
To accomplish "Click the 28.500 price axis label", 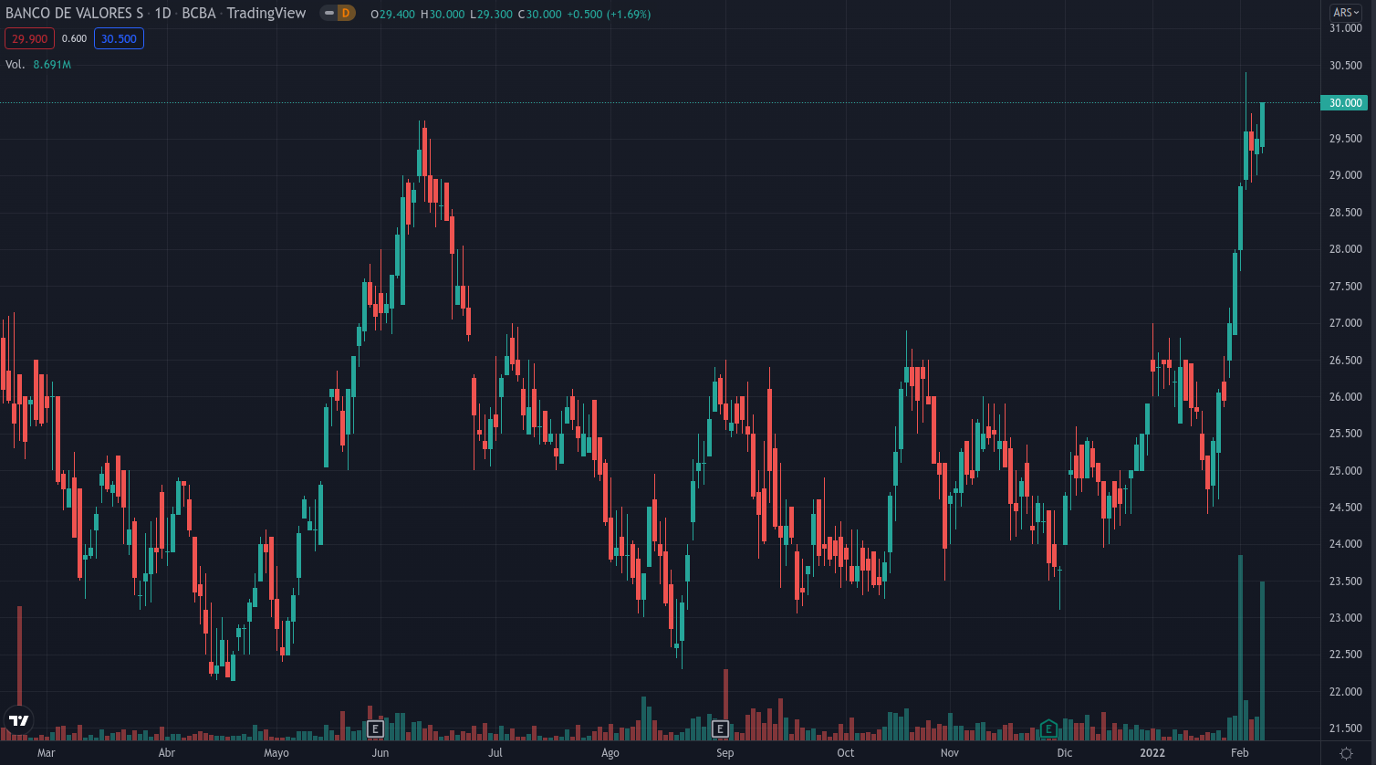I will tap(1346, 213).
